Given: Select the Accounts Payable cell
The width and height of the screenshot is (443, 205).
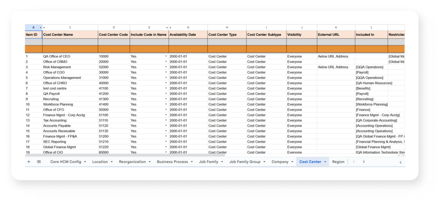Looking at the screenshot, I should pos(70,126).
